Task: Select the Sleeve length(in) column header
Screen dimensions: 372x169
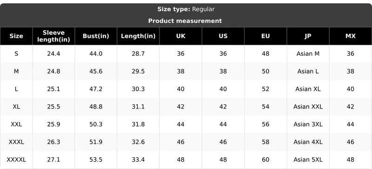Action: tap(53, 36)
